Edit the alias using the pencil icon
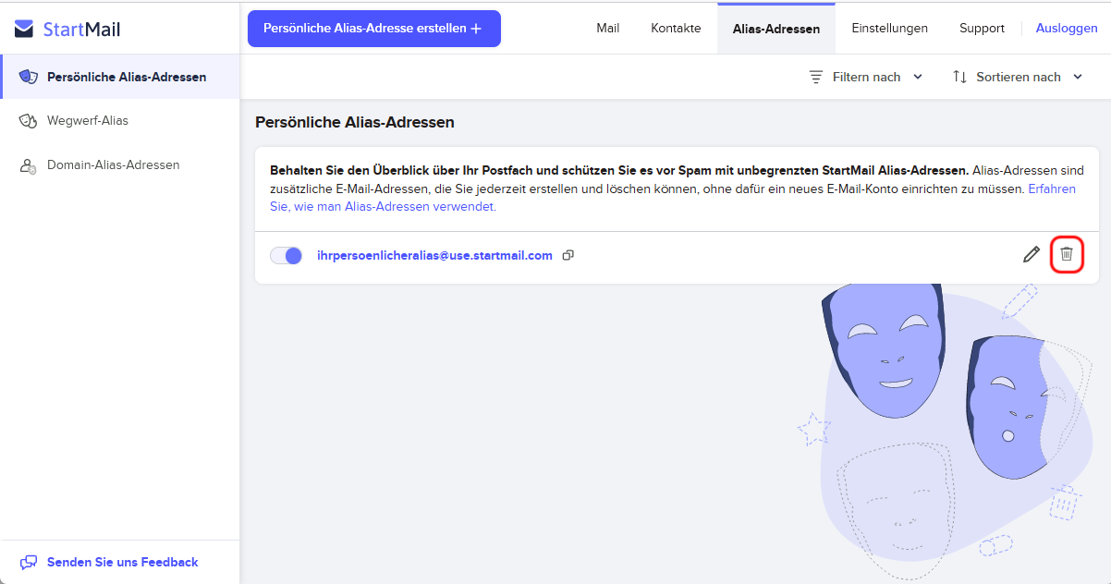1111x584 pixels. pyautogui.click(x=1032, y=254)
